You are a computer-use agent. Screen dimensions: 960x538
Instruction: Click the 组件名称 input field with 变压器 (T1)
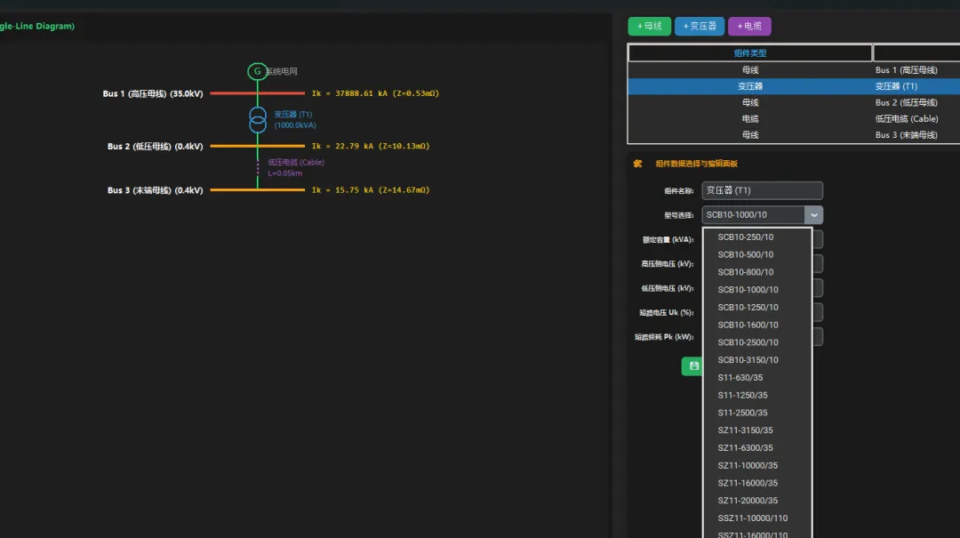point(763,190)
